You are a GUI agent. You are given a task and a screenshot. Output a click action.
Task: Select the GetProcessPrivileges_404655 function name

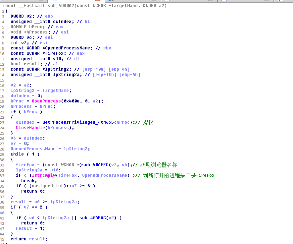pos(78,122)
